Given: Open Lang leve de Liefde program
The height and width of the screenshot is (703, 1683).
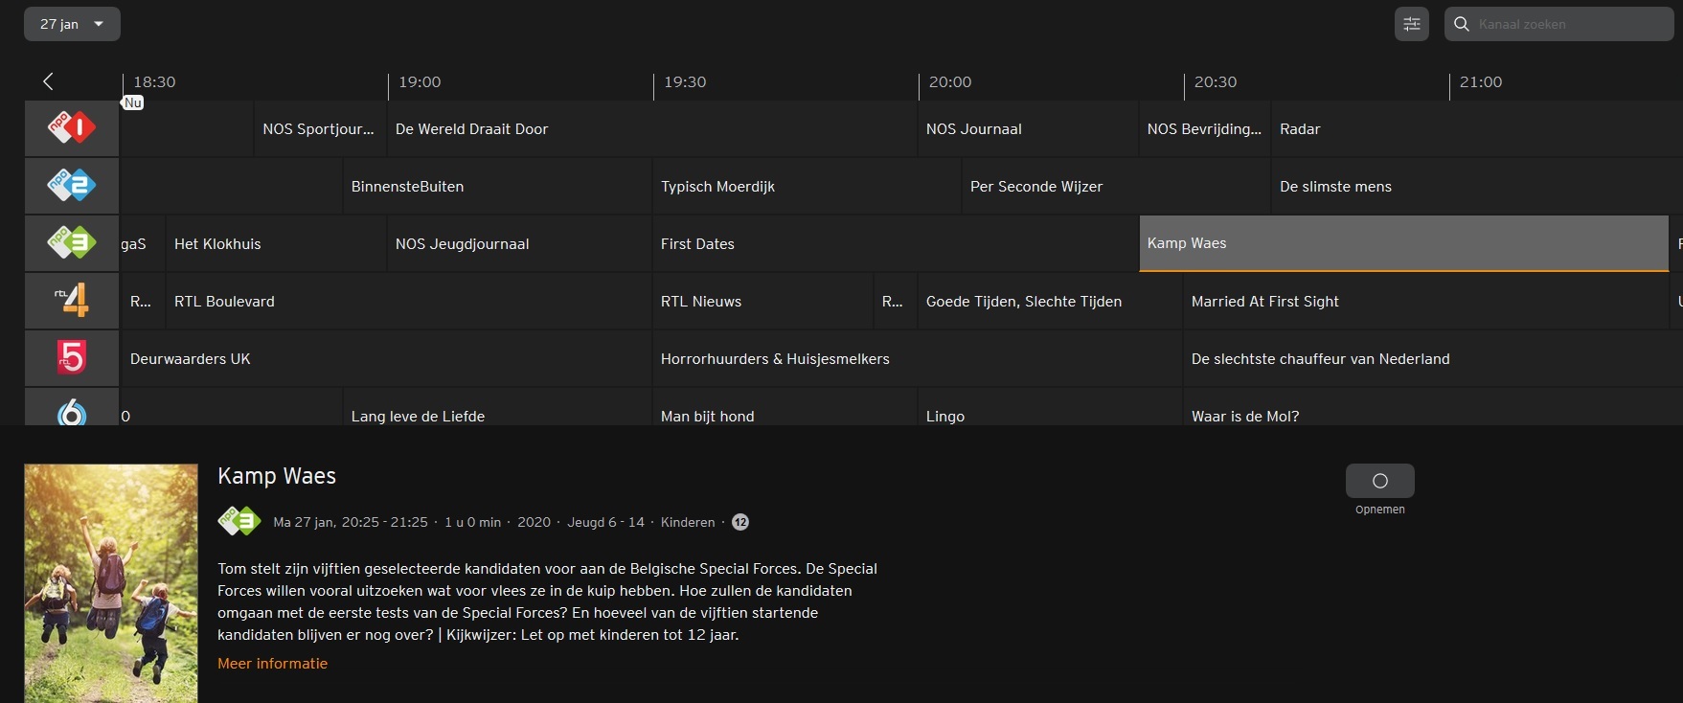Looking at the screenshot, I should pos(497,408).
